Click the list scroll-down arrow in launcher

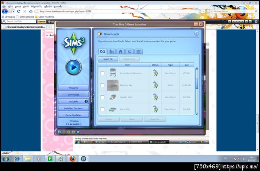[197, 114]
